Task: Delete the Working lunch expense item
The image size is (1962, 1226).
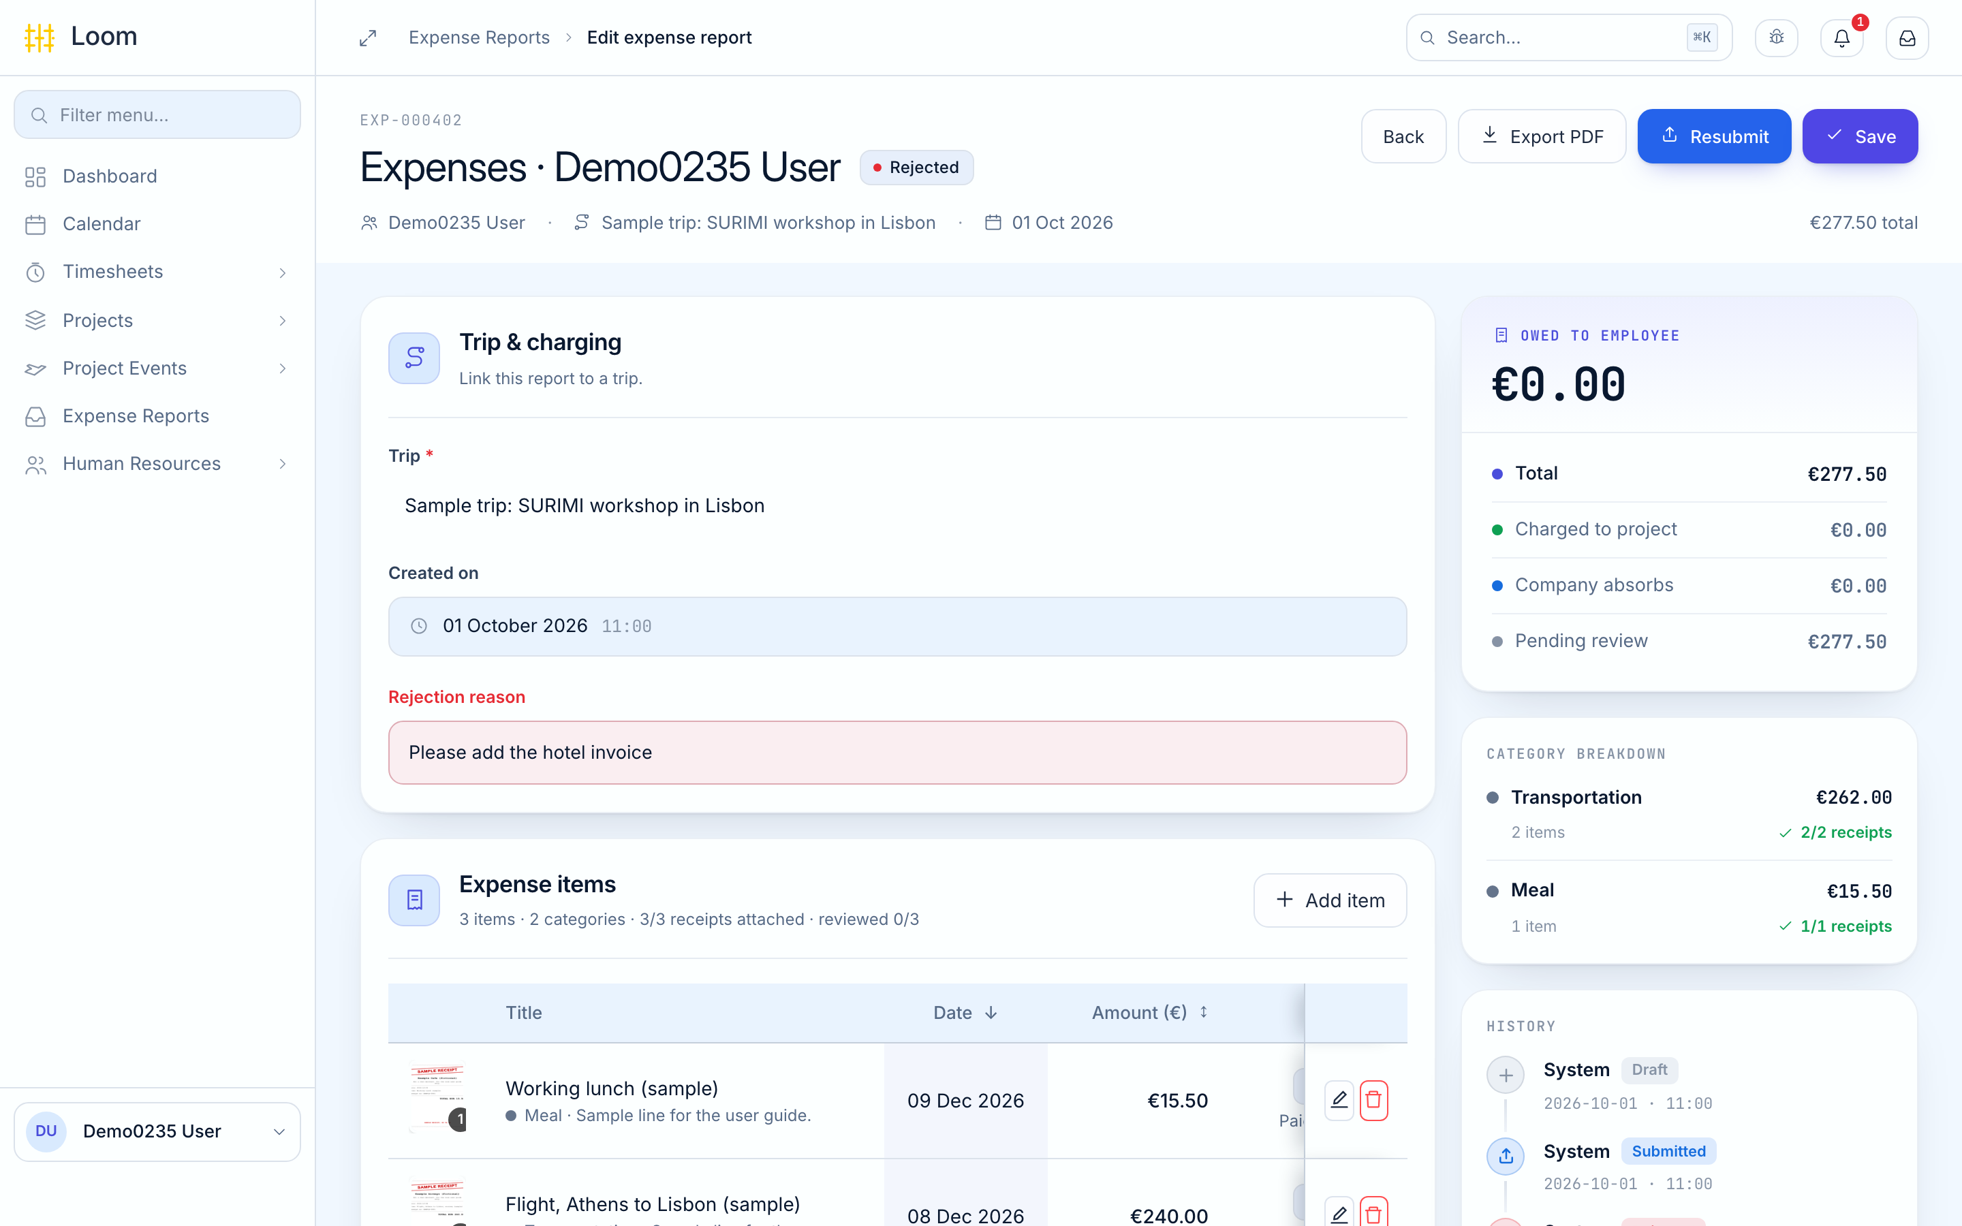Action: 1373,1100
